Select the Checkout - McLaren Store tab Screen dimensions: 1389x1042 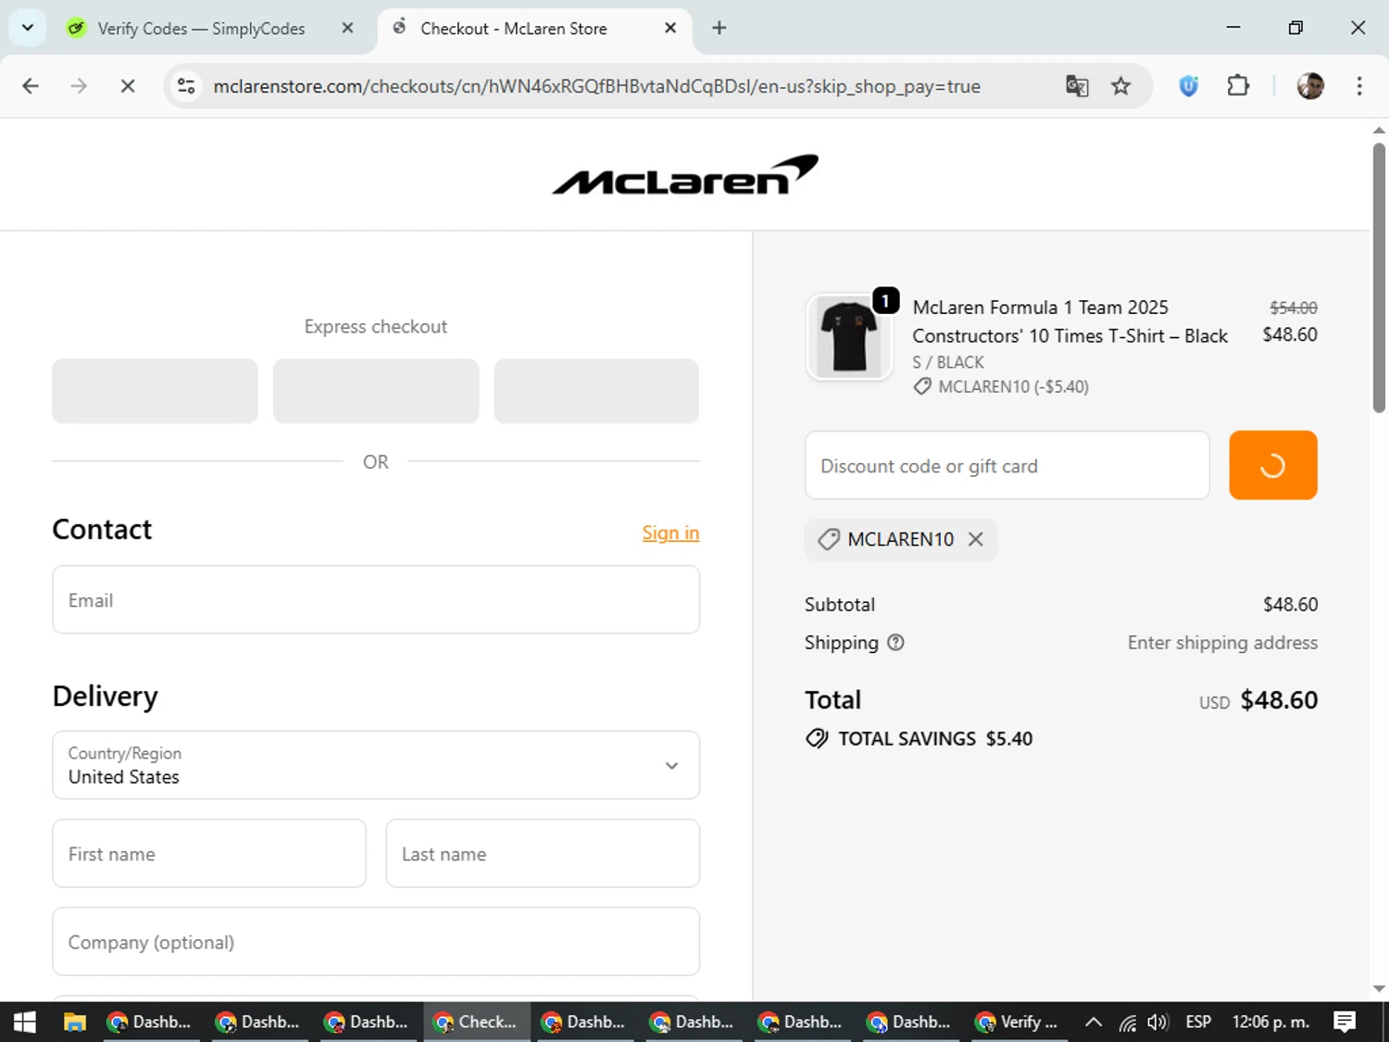(515, 29)
